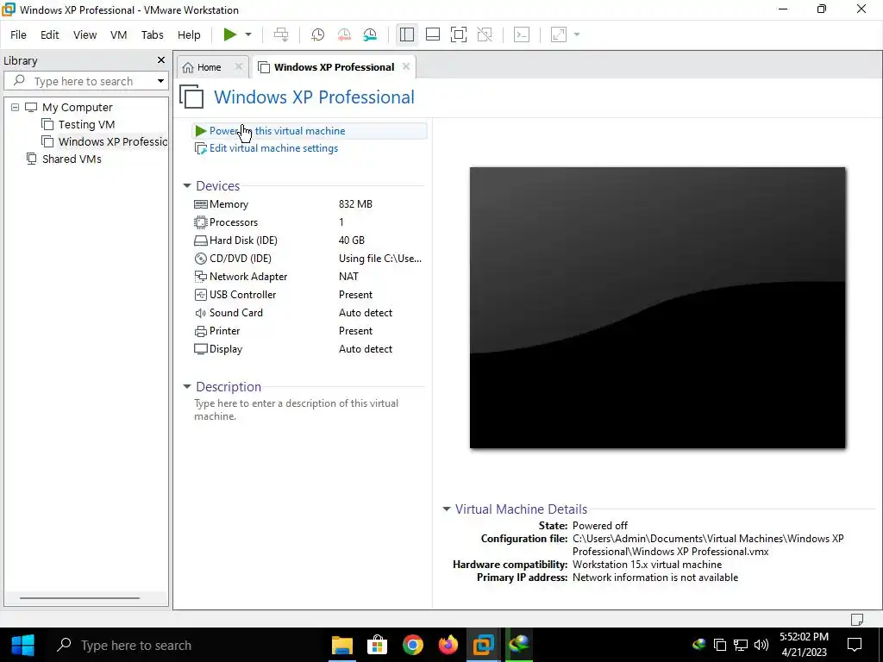Open File Explorer from the taskbar
Image resolution: width=883 pixels, height=662 pixels.
341,645
